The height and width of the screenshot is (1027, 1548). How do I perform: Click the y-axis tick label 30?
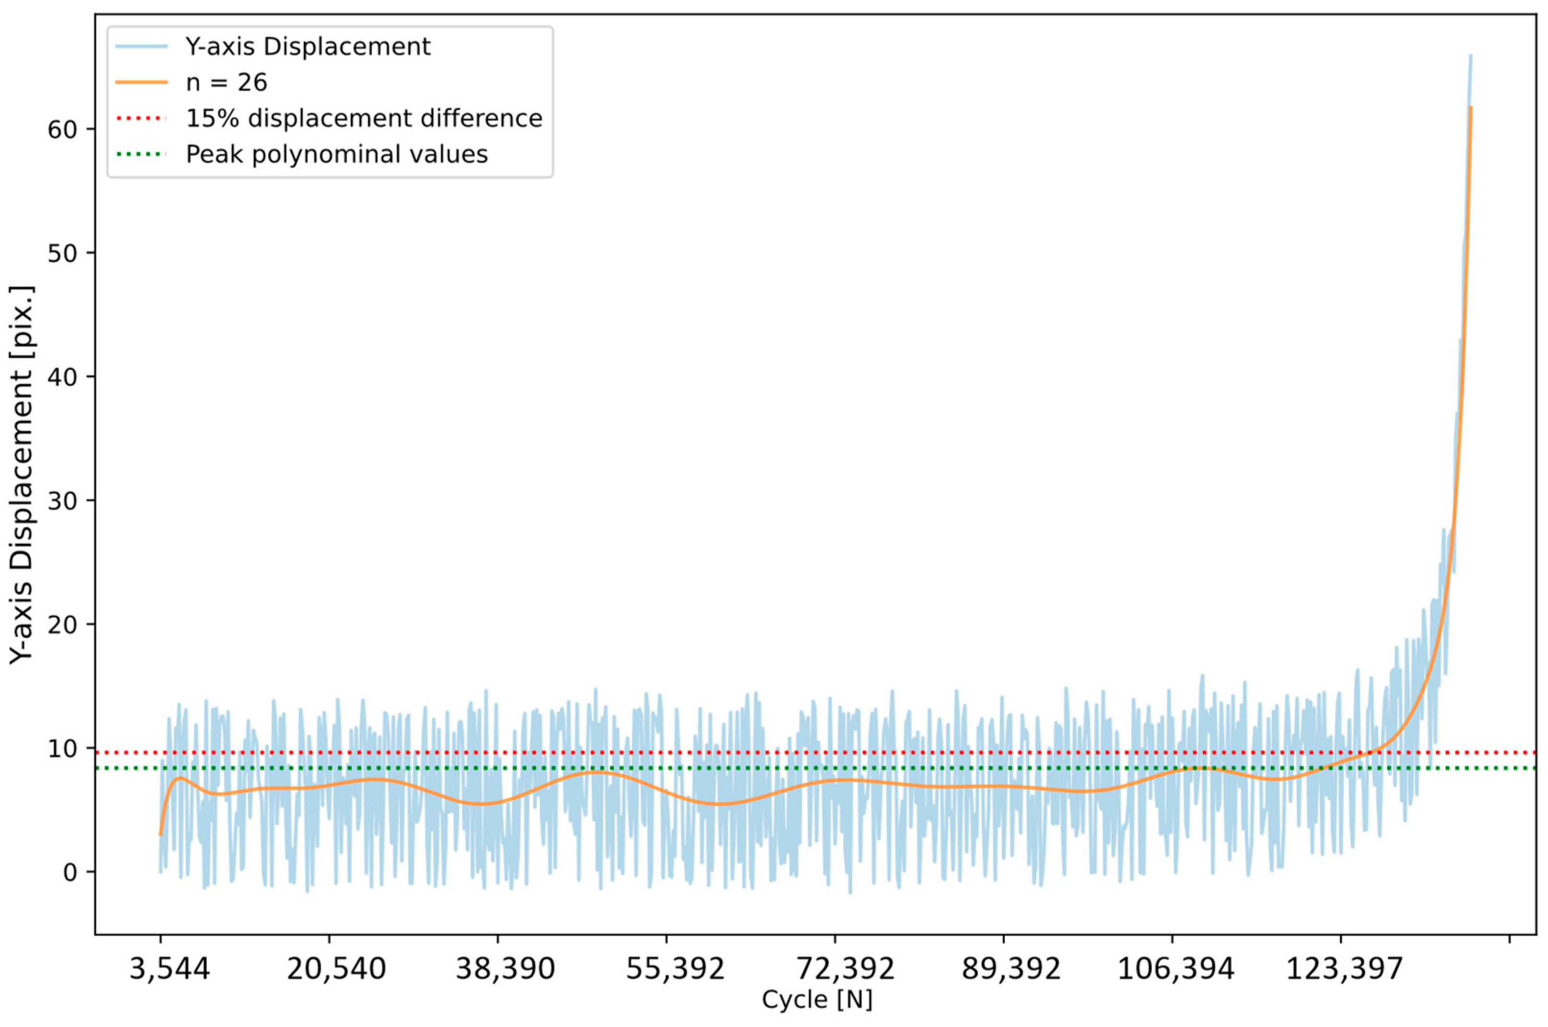(x=62, y=501)
